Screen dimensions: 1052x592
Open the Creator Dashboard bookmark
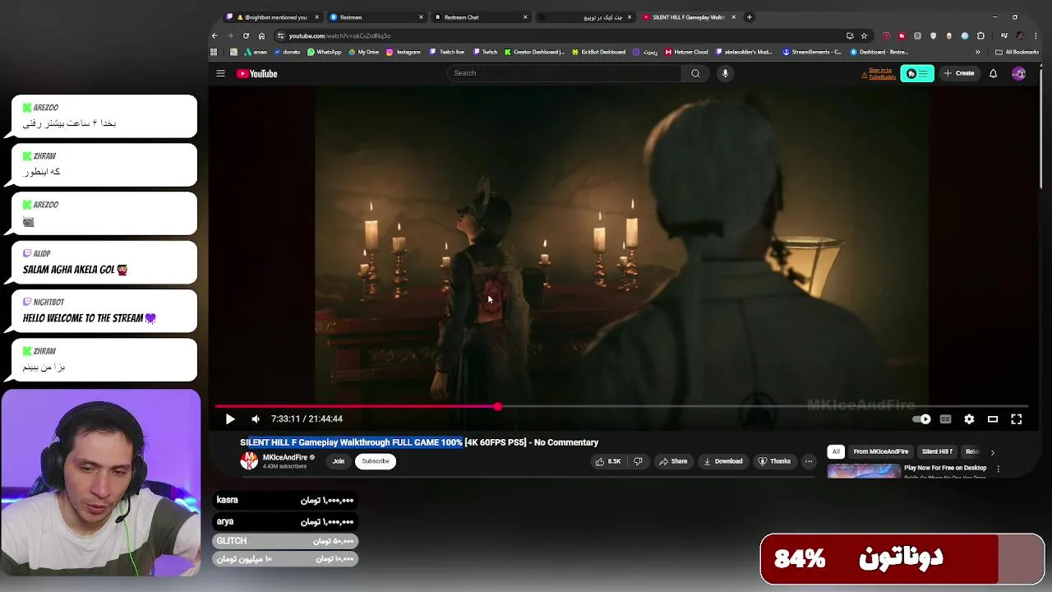pos(535,52)
